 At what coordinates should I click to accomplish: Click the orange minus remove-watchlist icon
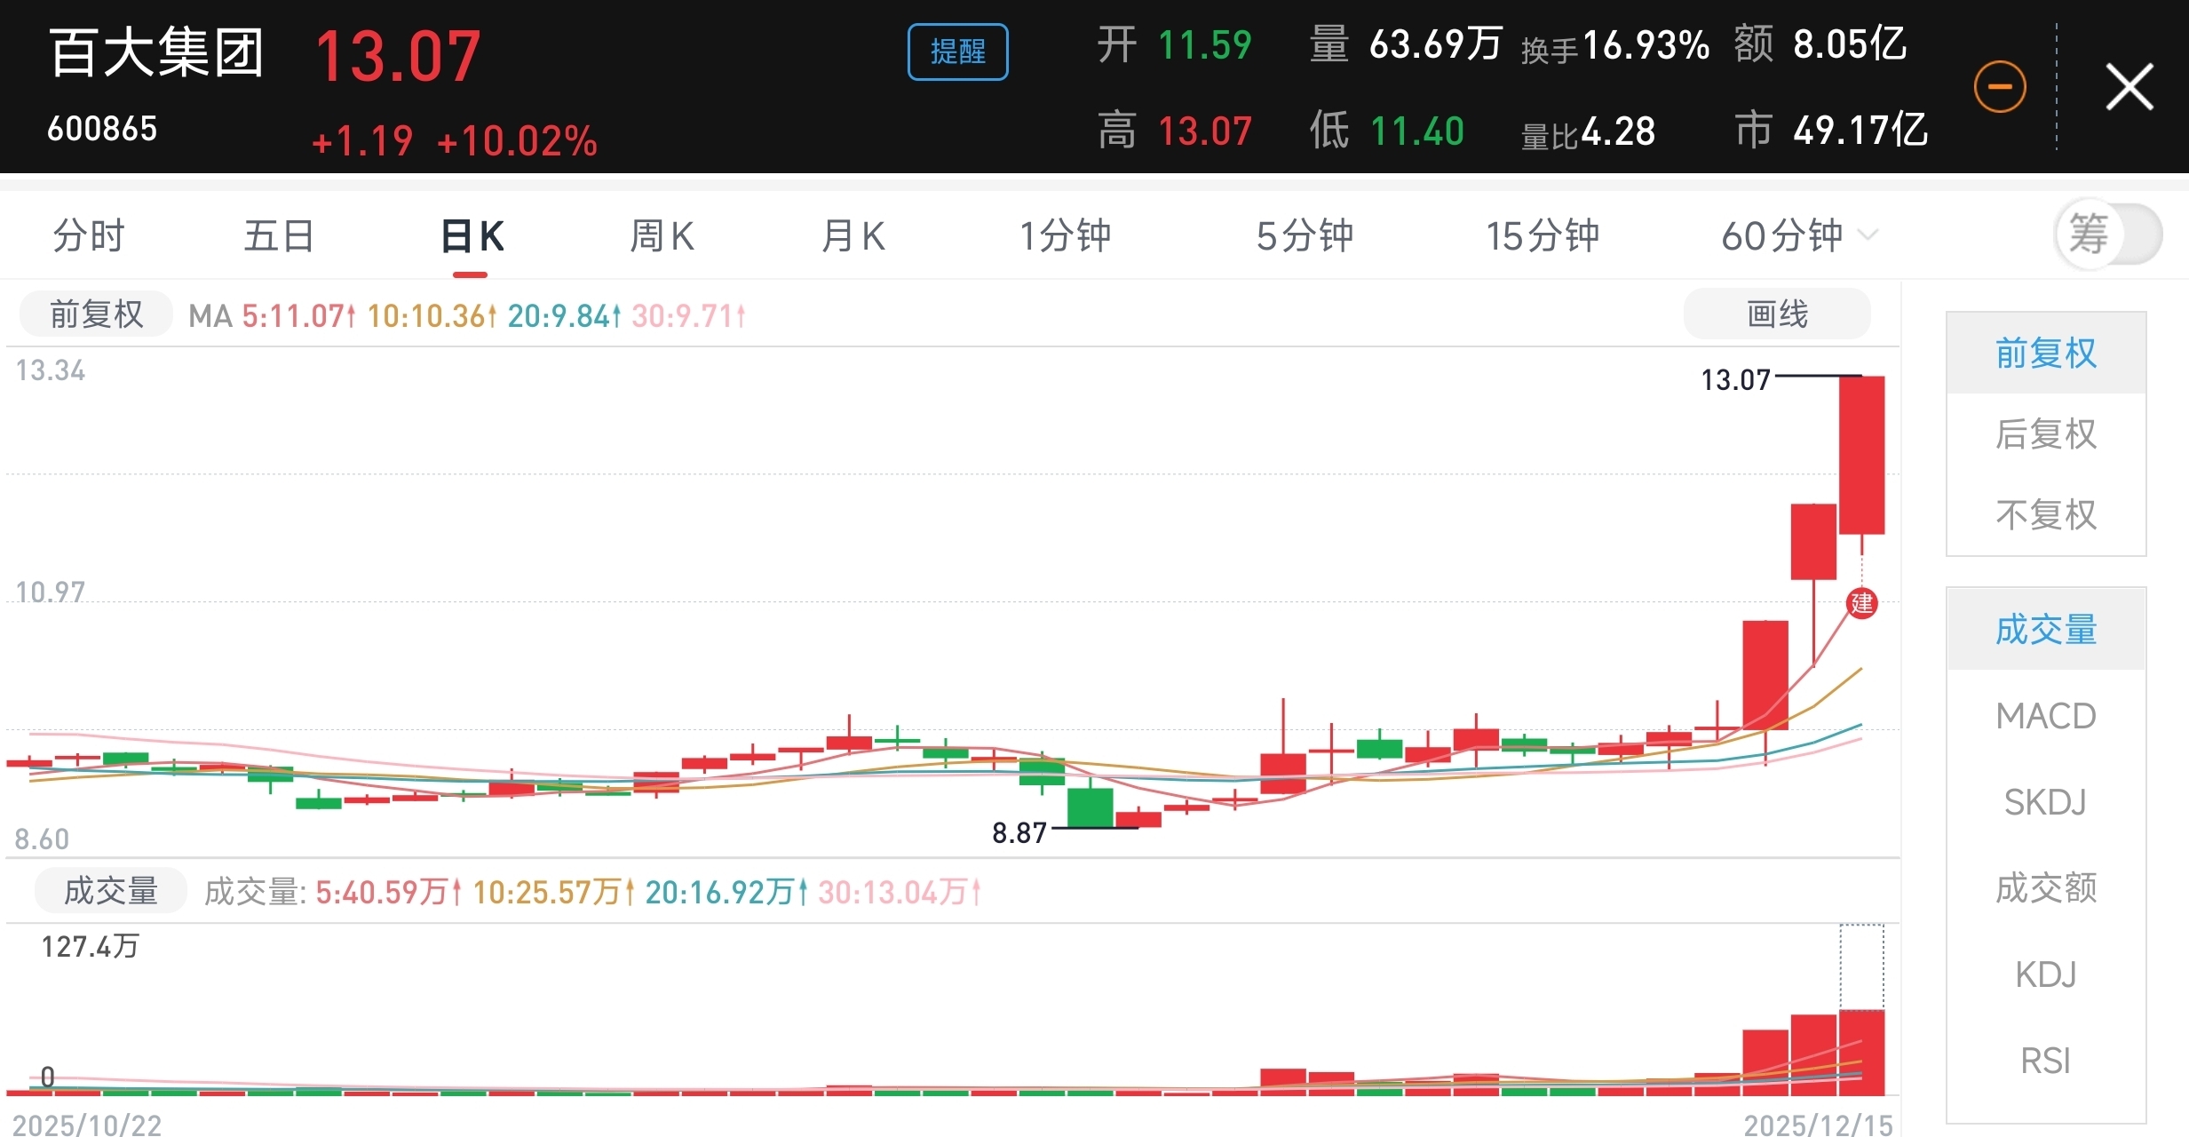coord(1999,87)
